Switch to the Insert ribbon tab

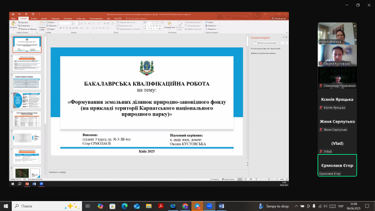pos(34,18)
